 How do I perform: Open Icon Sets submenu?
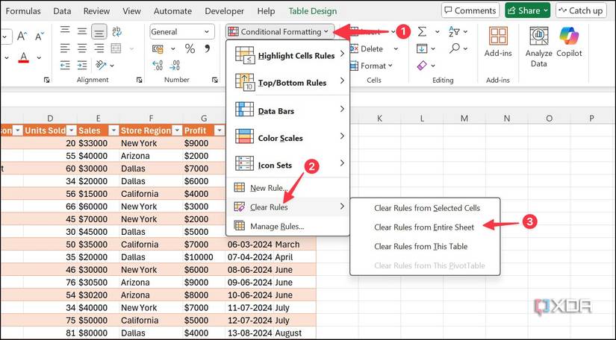click(288, 165)
